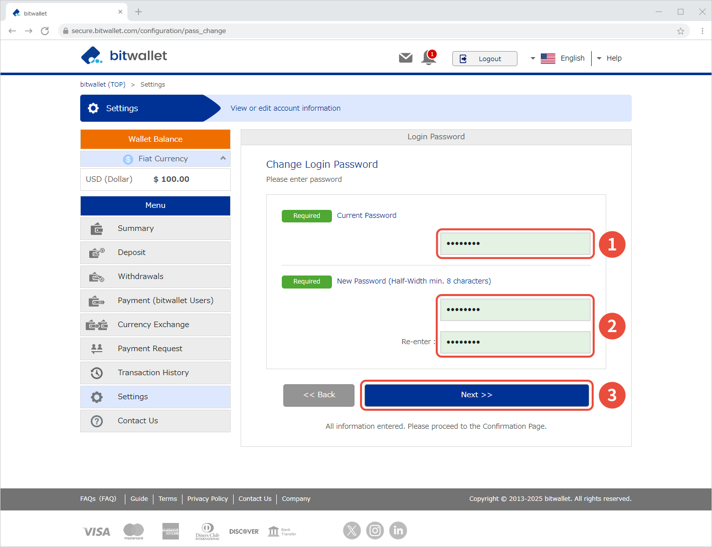Click the Re-enter password field

515,342
